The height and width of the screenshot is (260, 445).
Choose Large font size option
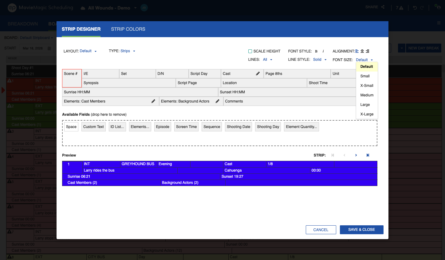point(367,105)
